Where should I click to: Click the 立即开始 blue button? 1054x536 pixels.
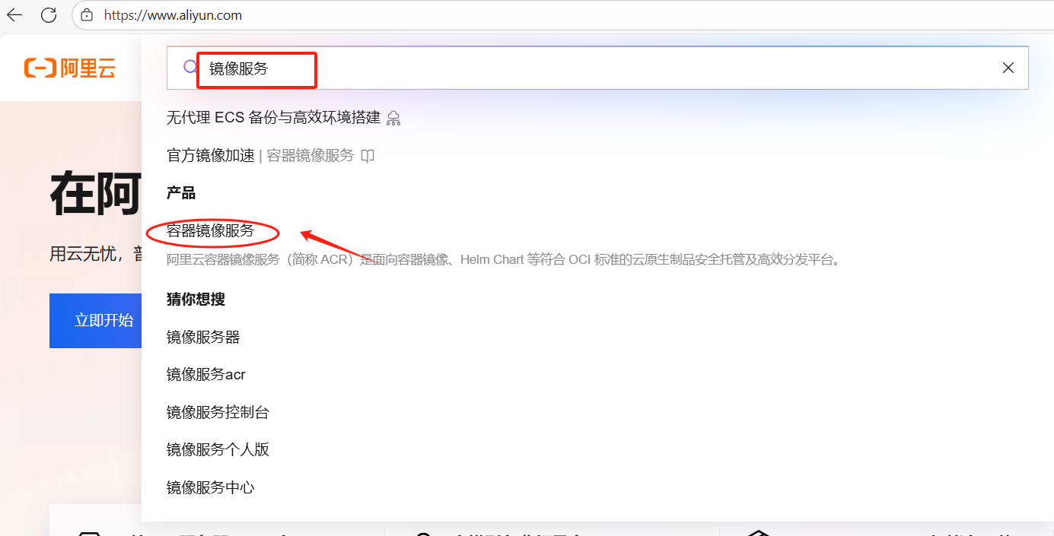[96, 321]
